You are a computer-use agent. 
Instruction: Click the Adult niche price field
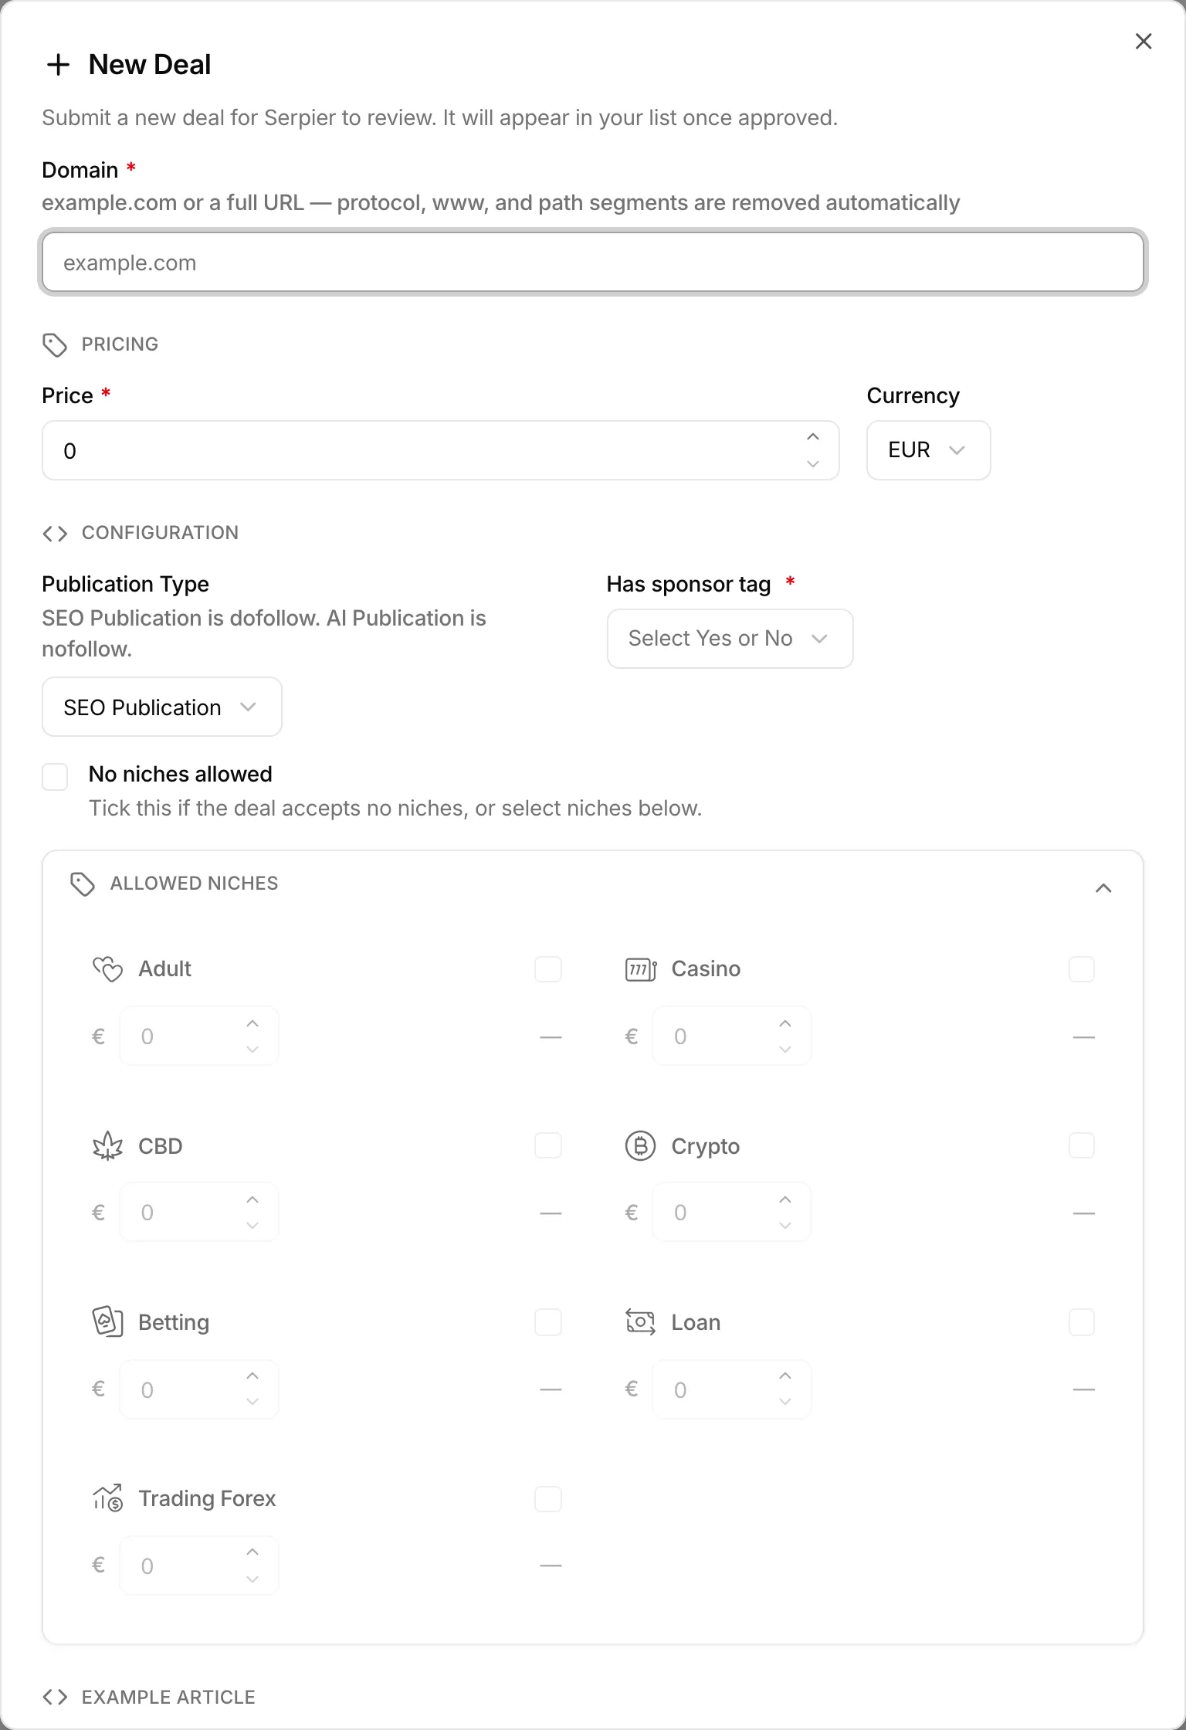[x=199, y=1036]
